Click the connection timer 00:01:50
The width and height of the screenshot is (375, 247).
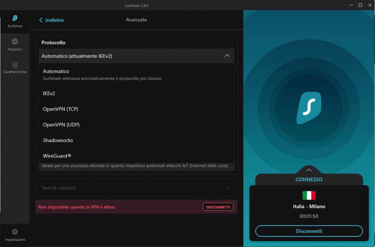(309, 216)
